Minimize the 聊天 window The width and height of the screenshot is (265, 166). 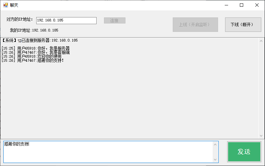pyautogui.click(x=226, y=5)
